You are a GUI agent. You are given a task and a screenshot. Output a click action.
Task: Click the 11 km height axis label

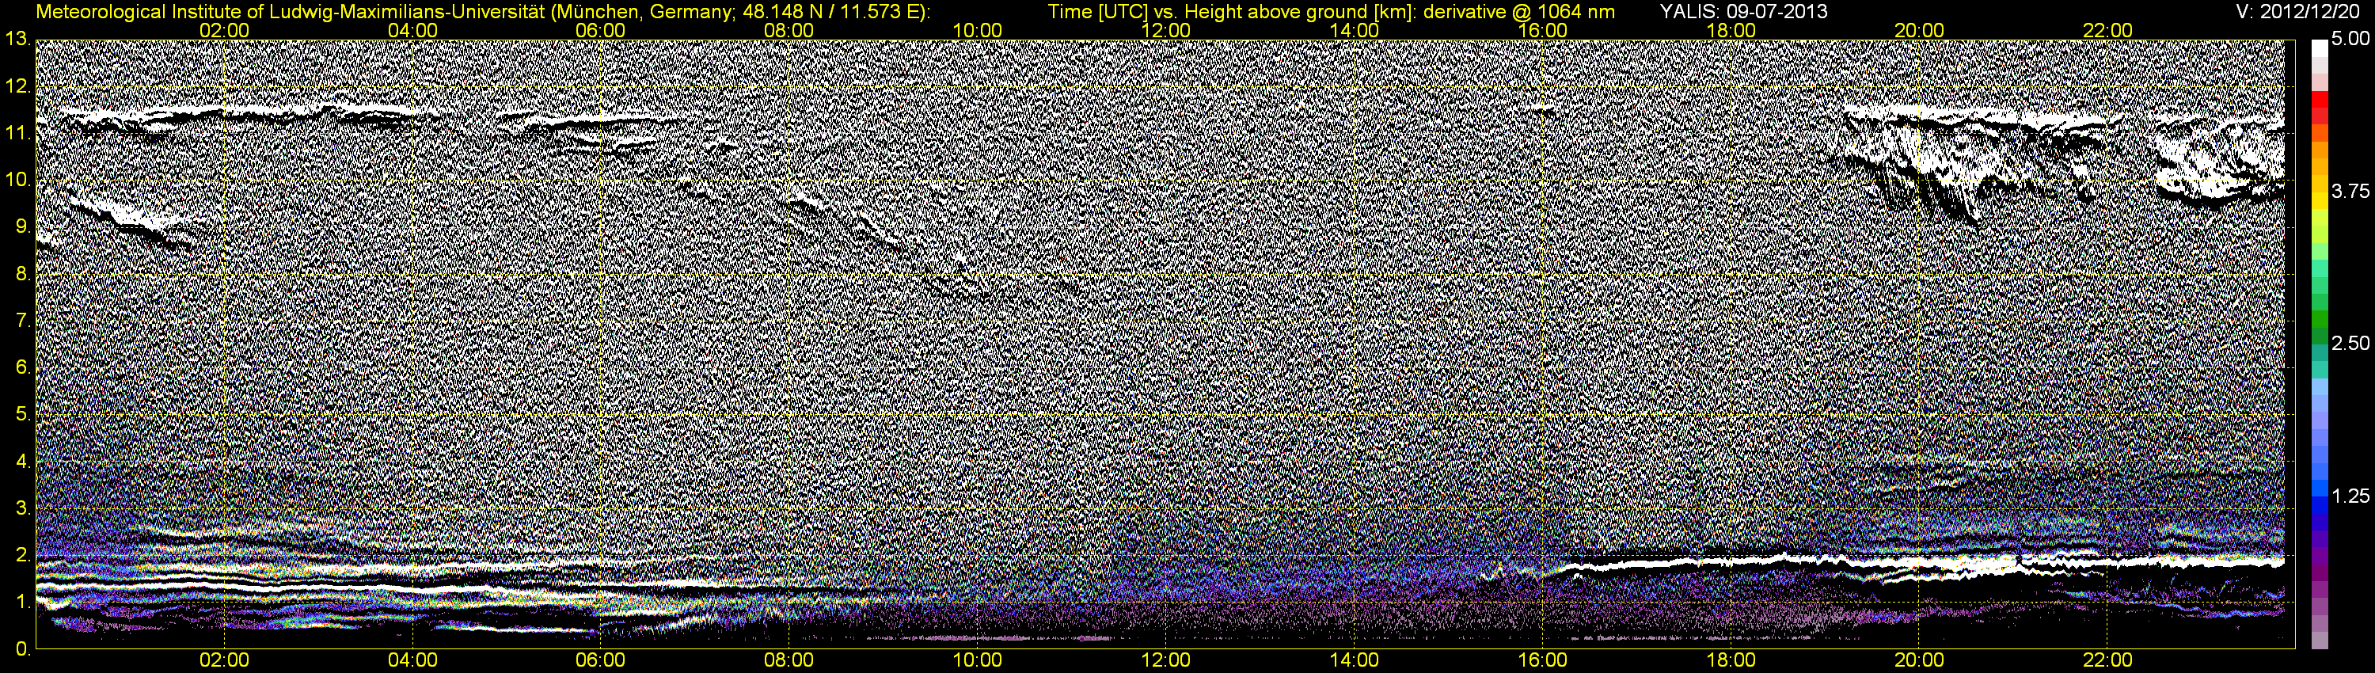[17, 134]
